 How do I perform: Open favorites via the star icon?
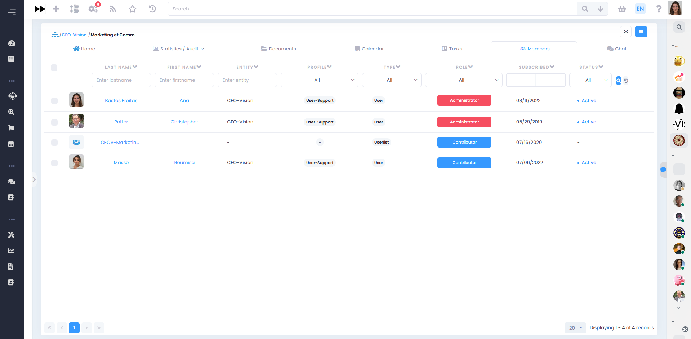point(132,9)
